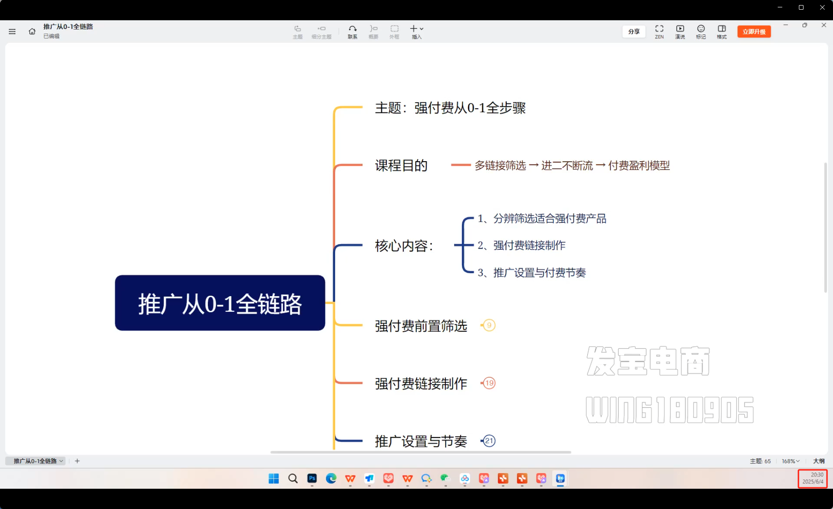This screenshot has width=833, height=509.
Task: Start the 演说 presentation mode
Action: click(x=679, y=31)
